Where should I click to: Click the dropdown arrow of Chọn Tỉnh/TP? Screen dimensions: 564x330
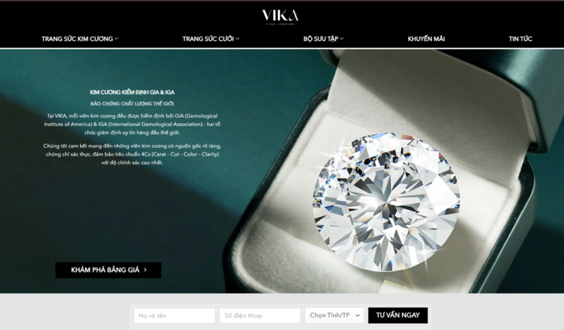click(357, 315)
